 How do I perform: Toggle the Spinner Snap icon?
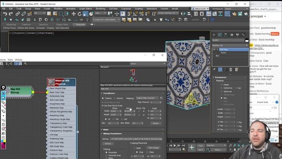(147, 14)
